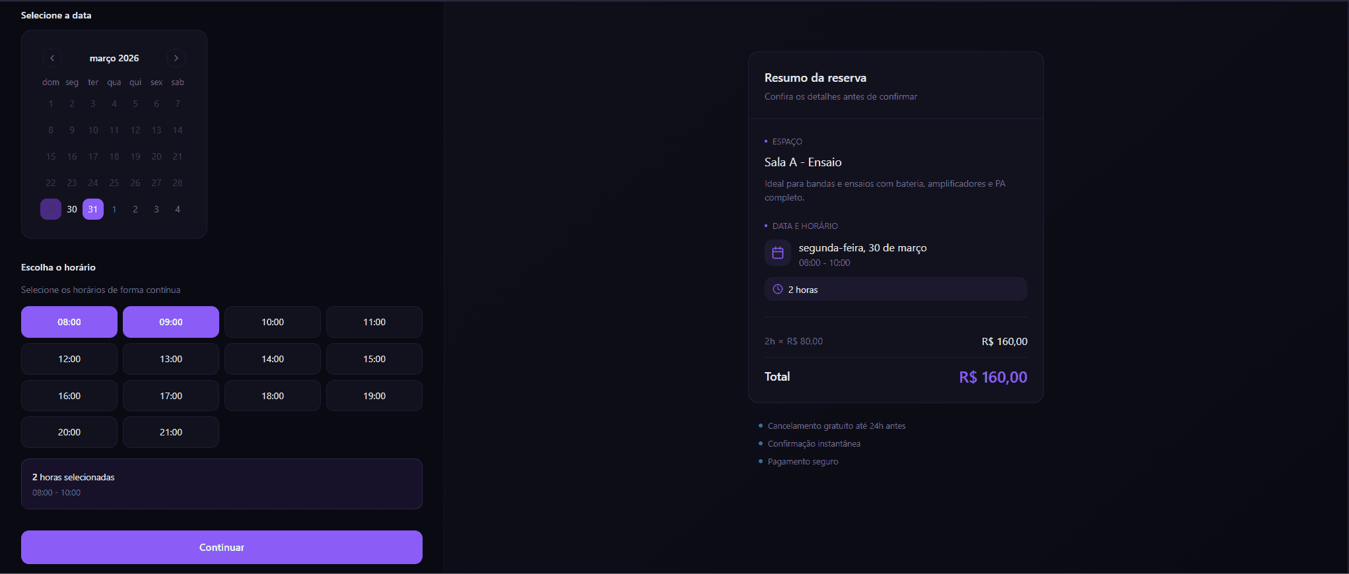Image resolution: width=1349 pixels, height=574 pixels.
Task: Pick the 21:00 time slot
Action: [x=171, y=432]
